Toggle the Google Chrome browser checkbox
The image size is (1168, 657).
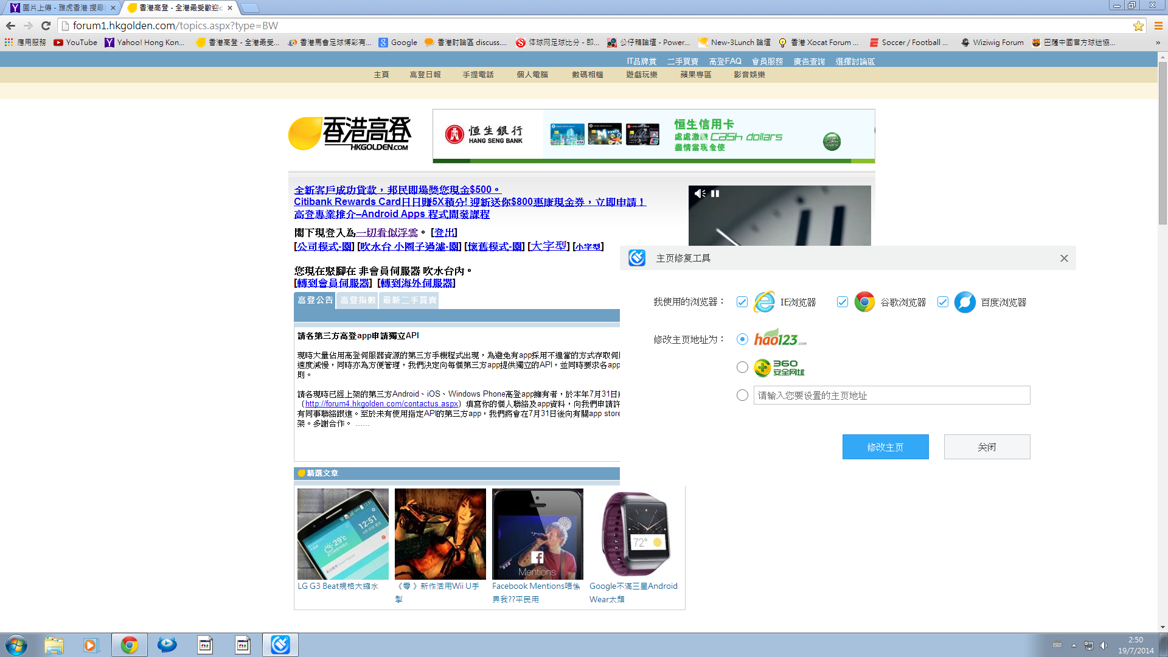click(x=842, y=302)
